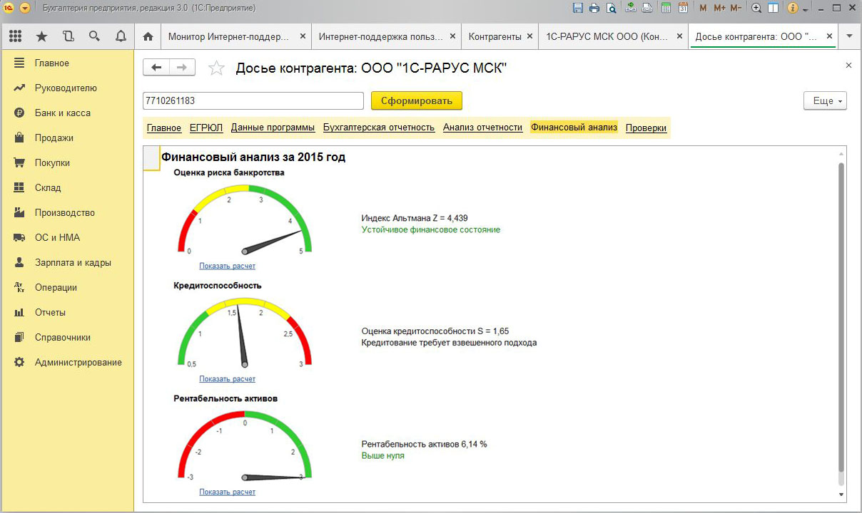
Task: Click the zoom scale icon
Action: coord(757,9)
